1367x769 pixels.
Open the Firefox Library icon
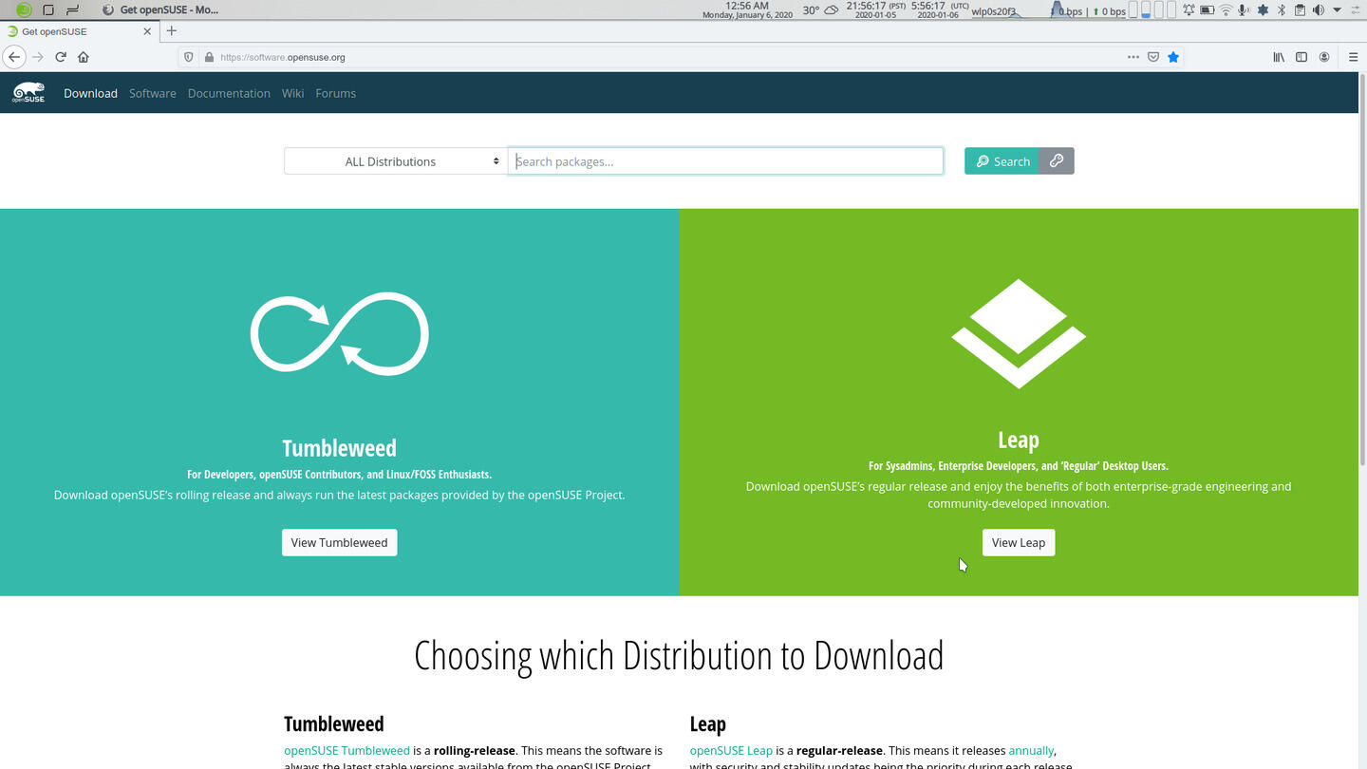(x=1279, y=57)
